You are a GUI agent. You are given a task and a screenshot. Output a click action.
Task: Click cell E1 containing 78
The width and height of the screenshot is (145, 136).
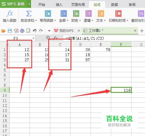(x=101, y=50)
